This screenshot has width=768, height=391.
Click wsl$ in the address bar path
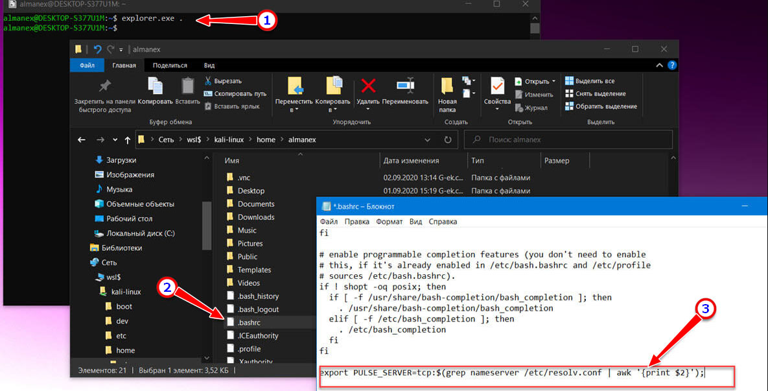pos(194,139)
